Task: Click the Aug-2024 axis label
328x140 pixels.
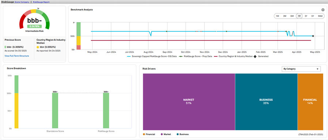Action: 148,52
